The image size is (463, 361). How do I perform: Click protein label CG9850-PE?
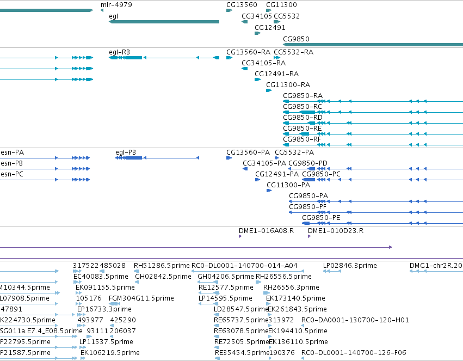(321, 218)
